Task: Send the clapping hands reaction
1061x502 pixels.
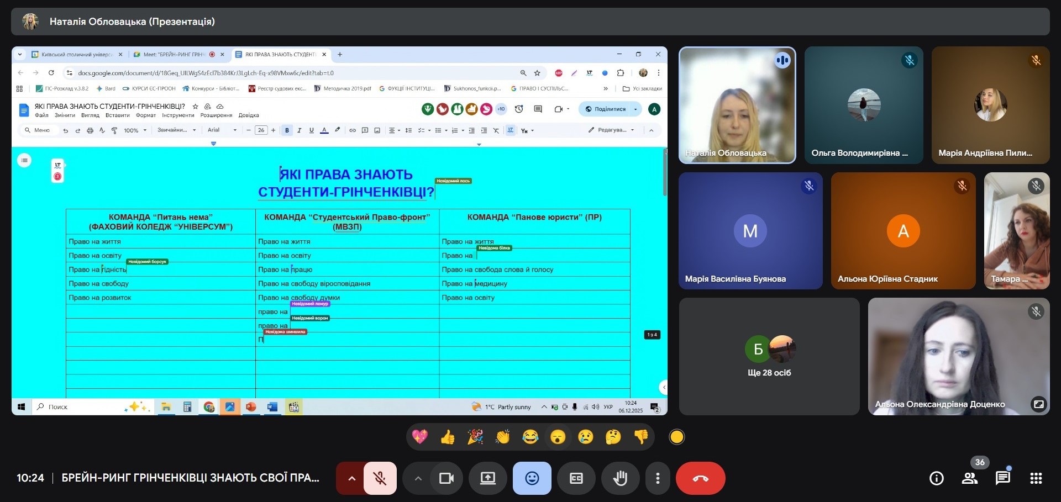Action: pyautogui.click(x=503, y=437)
